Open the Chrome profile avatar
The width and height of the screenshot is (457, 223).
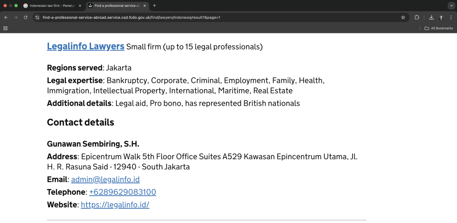tap(441, 17)
